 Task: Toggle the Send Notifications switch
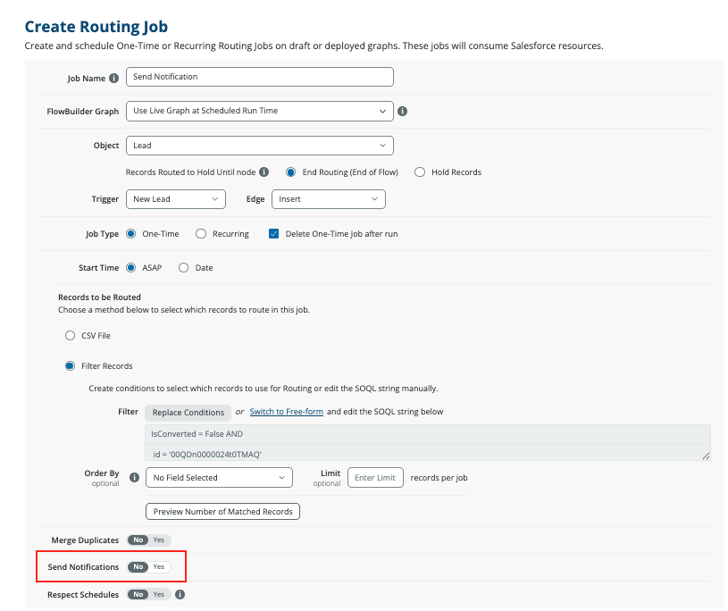tap(148, 567)
